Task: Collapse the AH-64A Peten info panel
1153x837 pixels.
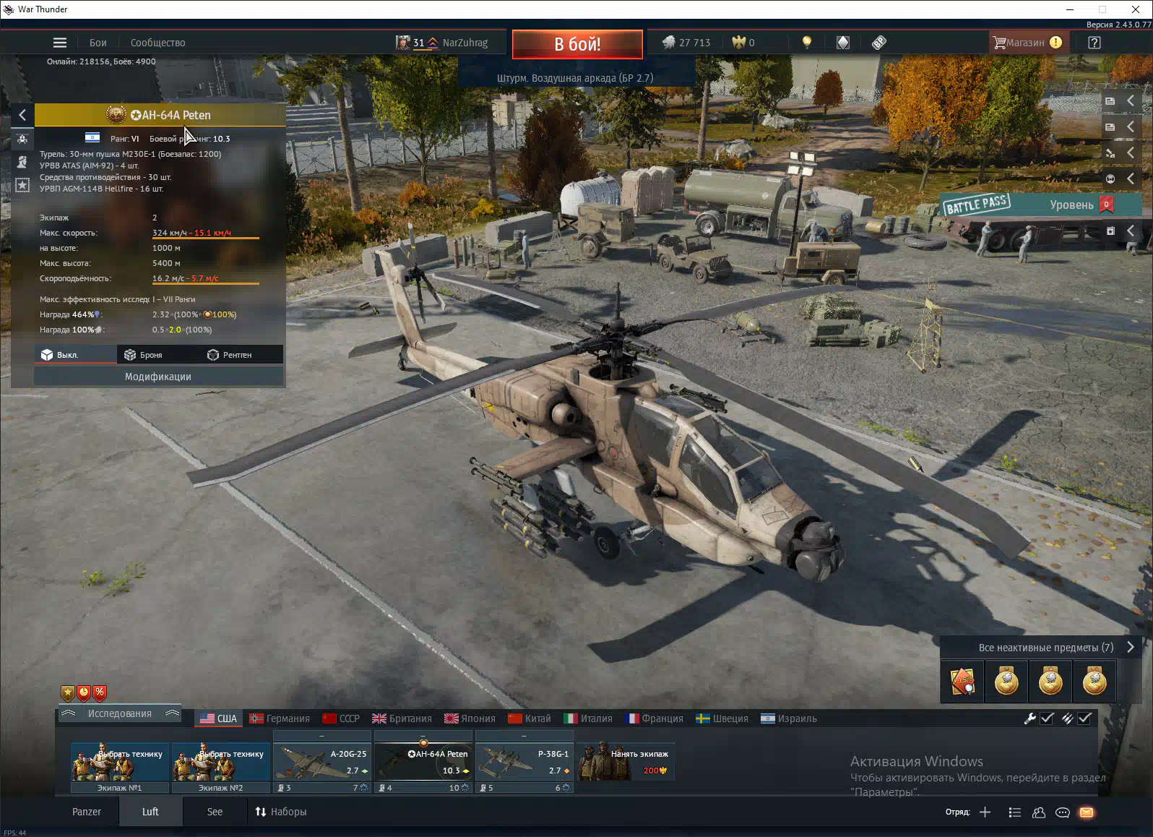Action: tap(22, 115)
